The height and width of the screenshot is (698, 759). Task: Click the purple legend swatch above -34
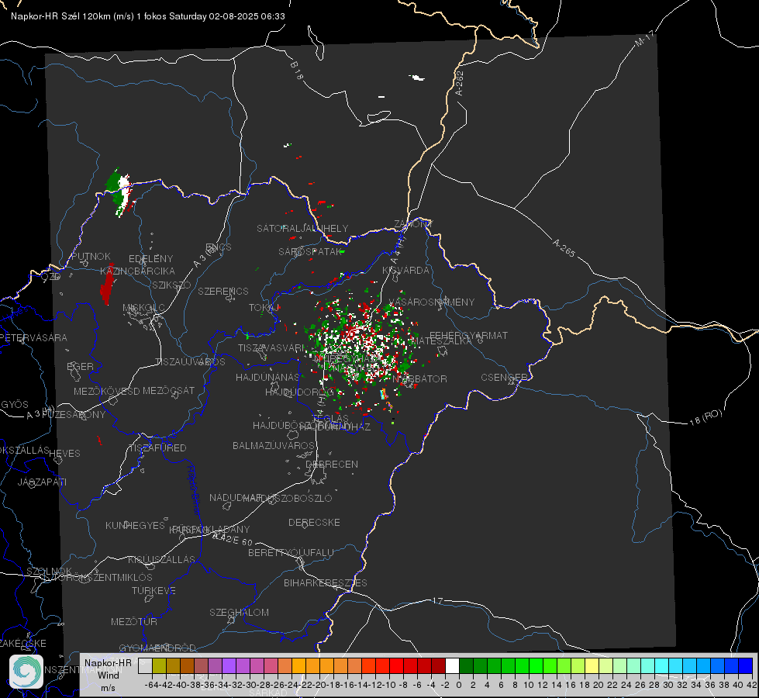point(229,665)
